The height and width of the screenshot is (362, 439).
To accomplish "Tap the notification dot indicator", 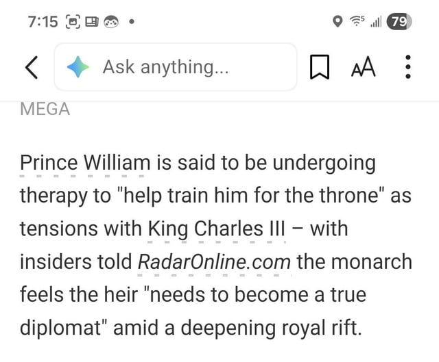I will (x=130, y=22).
